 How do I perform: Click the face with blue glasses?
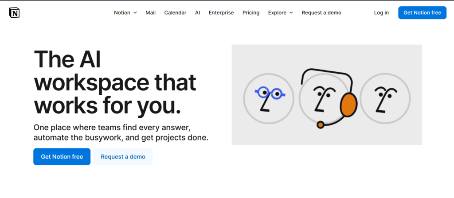pos(269,98)
